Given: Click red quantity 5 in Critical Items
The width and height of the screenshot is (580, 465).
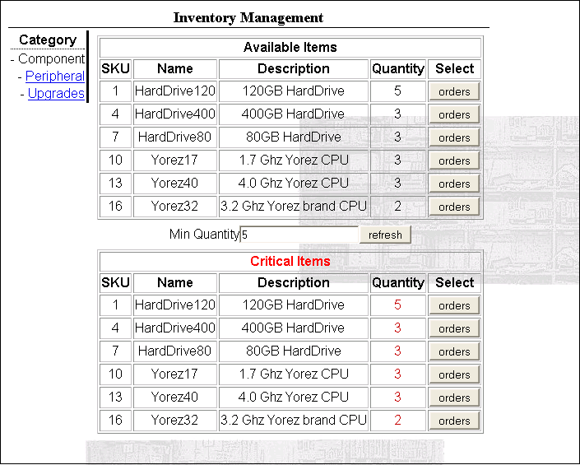Looking at the screenshot, I should pyautogui.click(x=397, y=305).
